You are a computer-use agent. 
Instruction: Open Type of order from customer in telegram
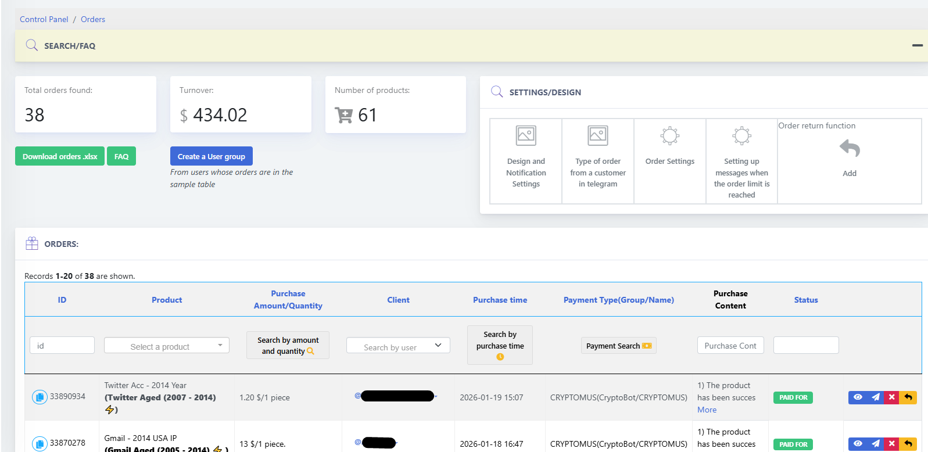pyautogui.click(x=598, y=161)
